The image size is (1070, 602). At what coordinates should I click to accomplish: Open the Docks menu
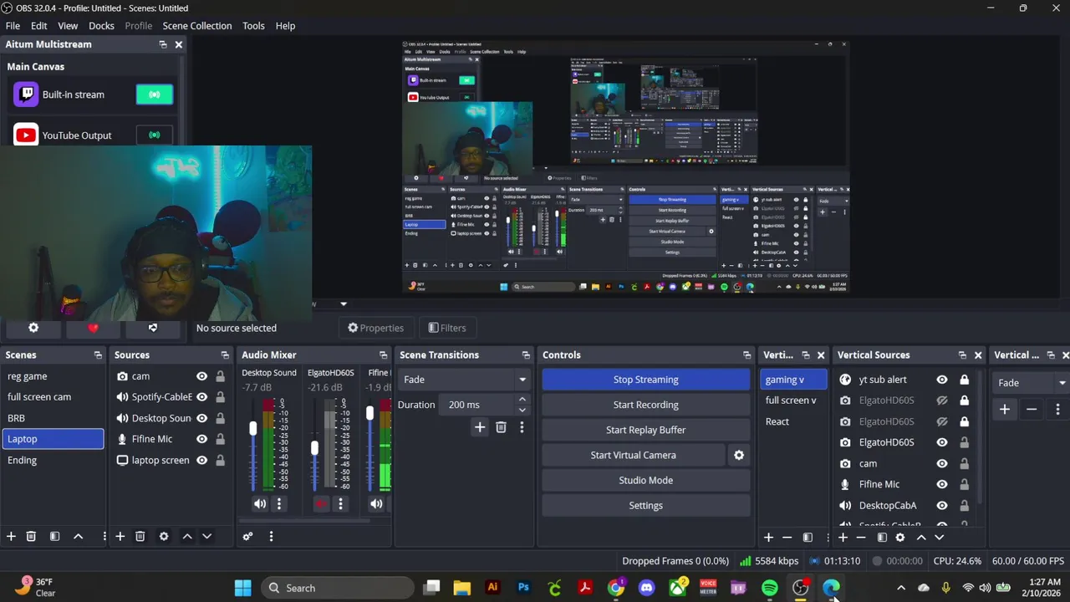(x=101, y=26)
